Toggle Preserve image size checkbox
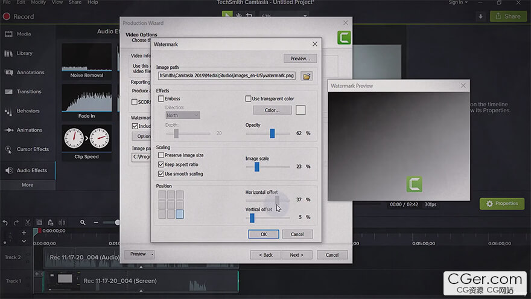Screen dimensions: 531x299 (x=161, y=155)
